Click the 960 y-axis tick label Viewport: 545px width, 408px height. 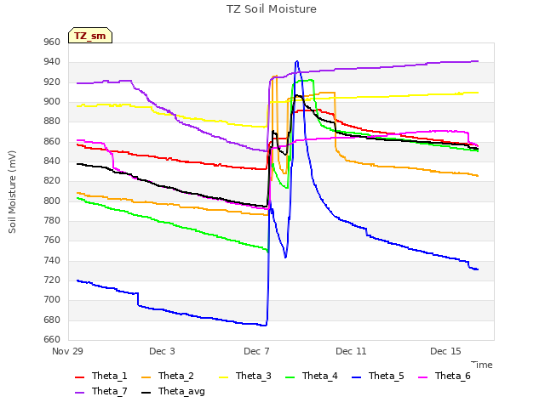[x=52, y=42]
